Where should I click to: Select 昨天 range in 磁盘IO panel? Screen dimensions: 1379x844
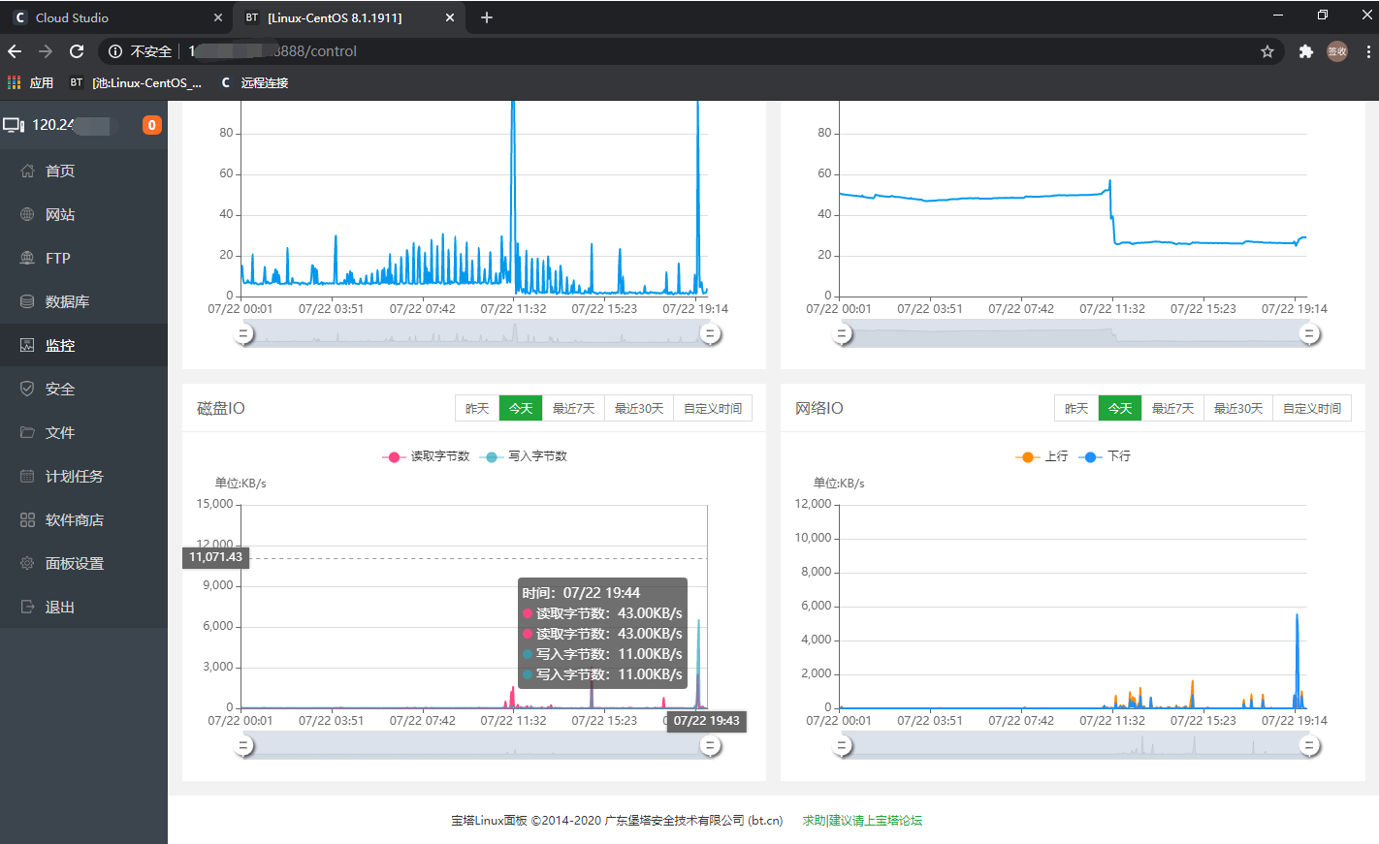pyautogui.click(x=477, y=408)
